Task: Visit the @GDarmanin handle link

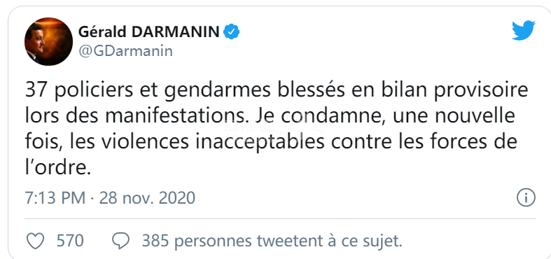Action: click(126, 51)
